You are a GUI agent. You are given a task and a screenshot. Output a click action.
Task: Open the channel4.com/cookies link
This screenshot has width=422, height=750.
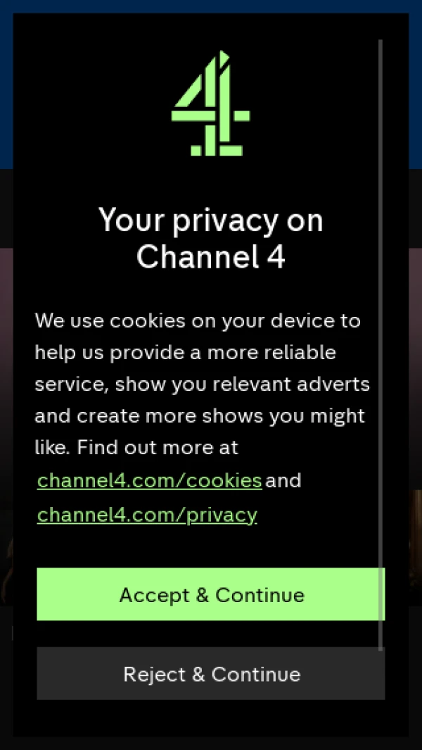click(x=150, y=480)
